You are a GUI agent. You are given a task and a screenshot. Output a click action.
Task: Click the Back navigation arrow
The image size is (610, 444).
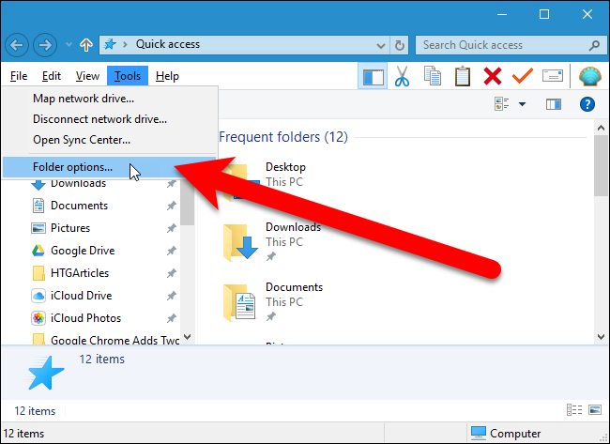pyautogui.click(x=17, y=45)
